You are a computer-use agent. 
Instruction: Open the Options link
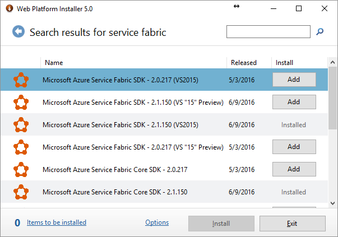pos(157,222)
